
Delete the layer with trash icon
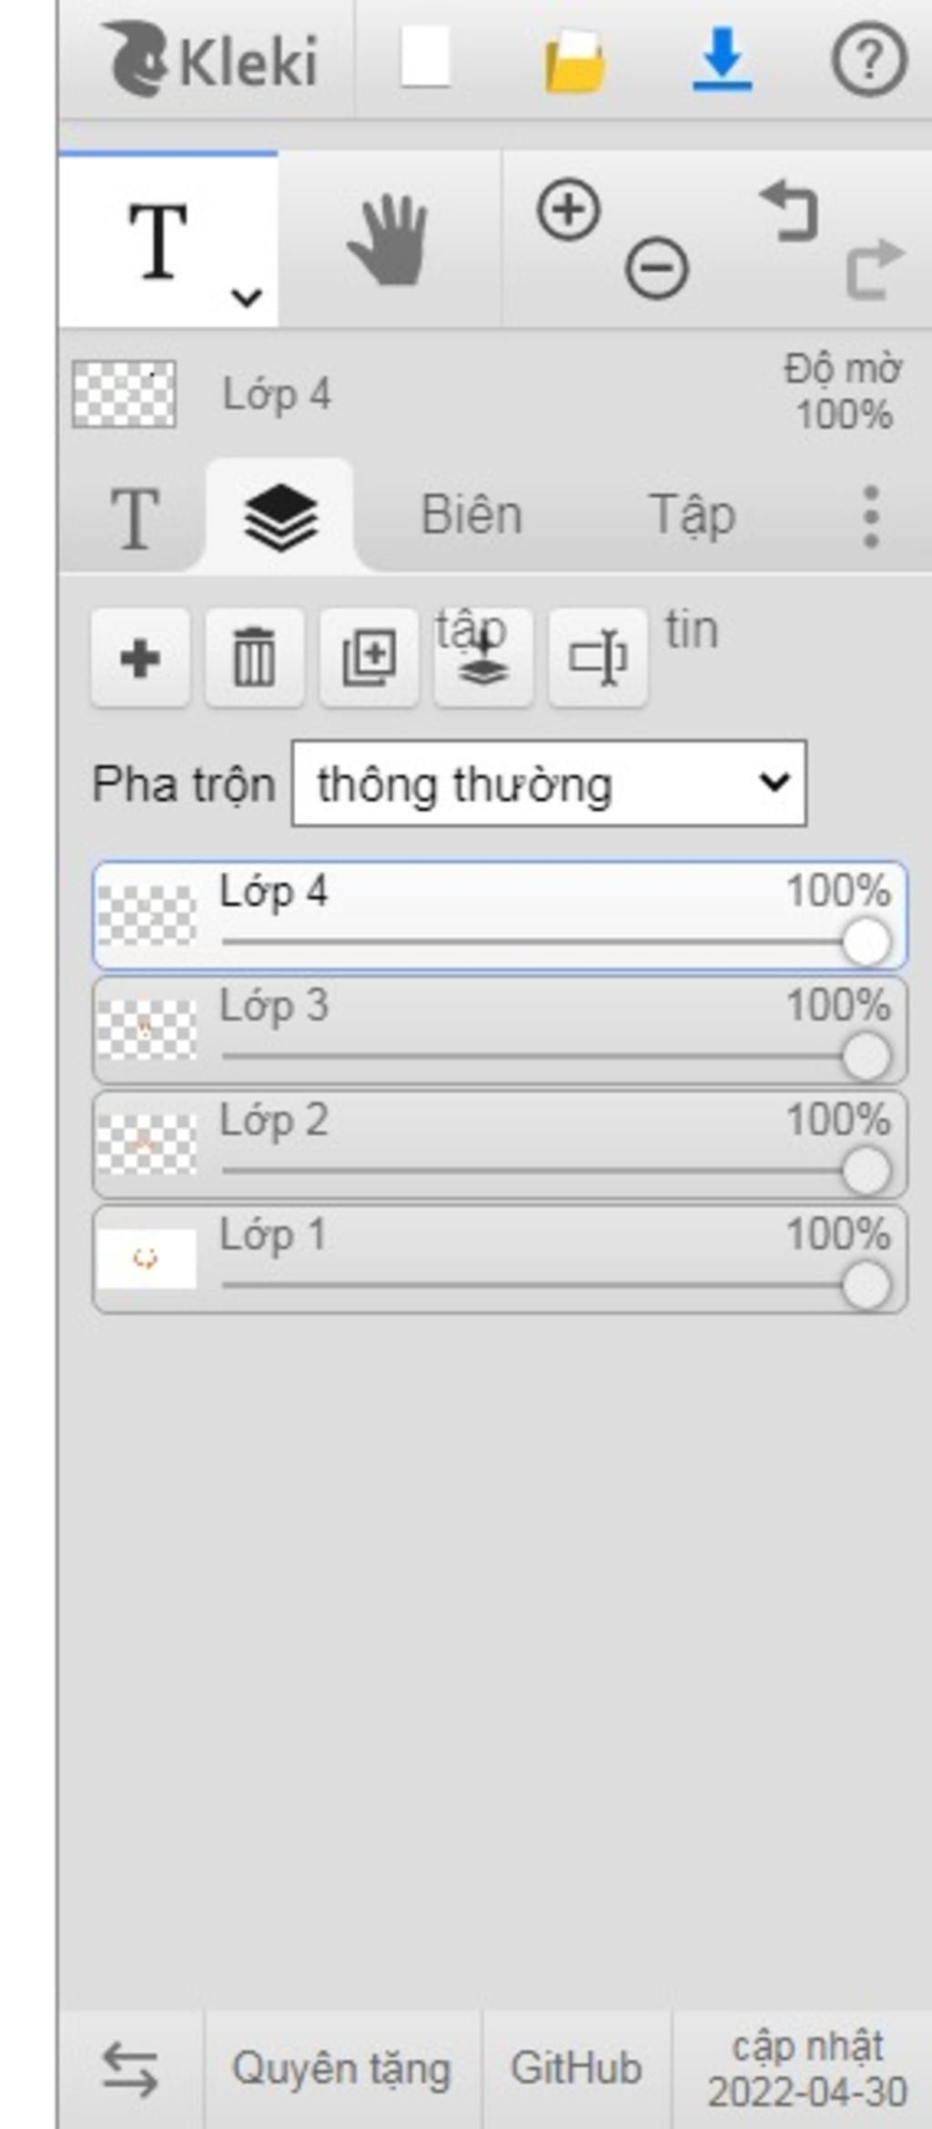click(254, 657)
